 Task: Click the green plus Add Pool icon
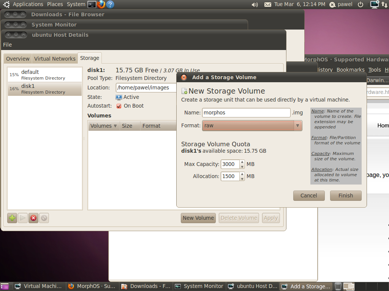pos(12,218)
